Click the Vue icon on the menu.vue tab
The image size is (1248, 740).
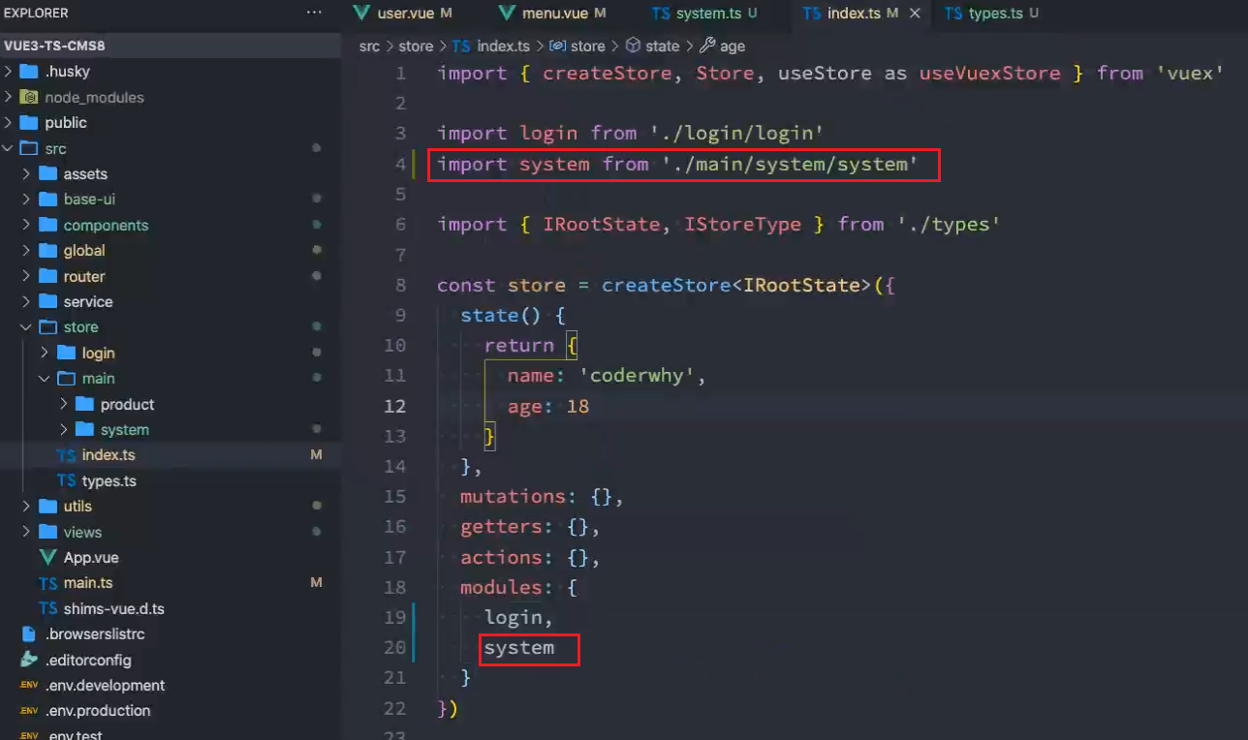[x=507, y=14]
